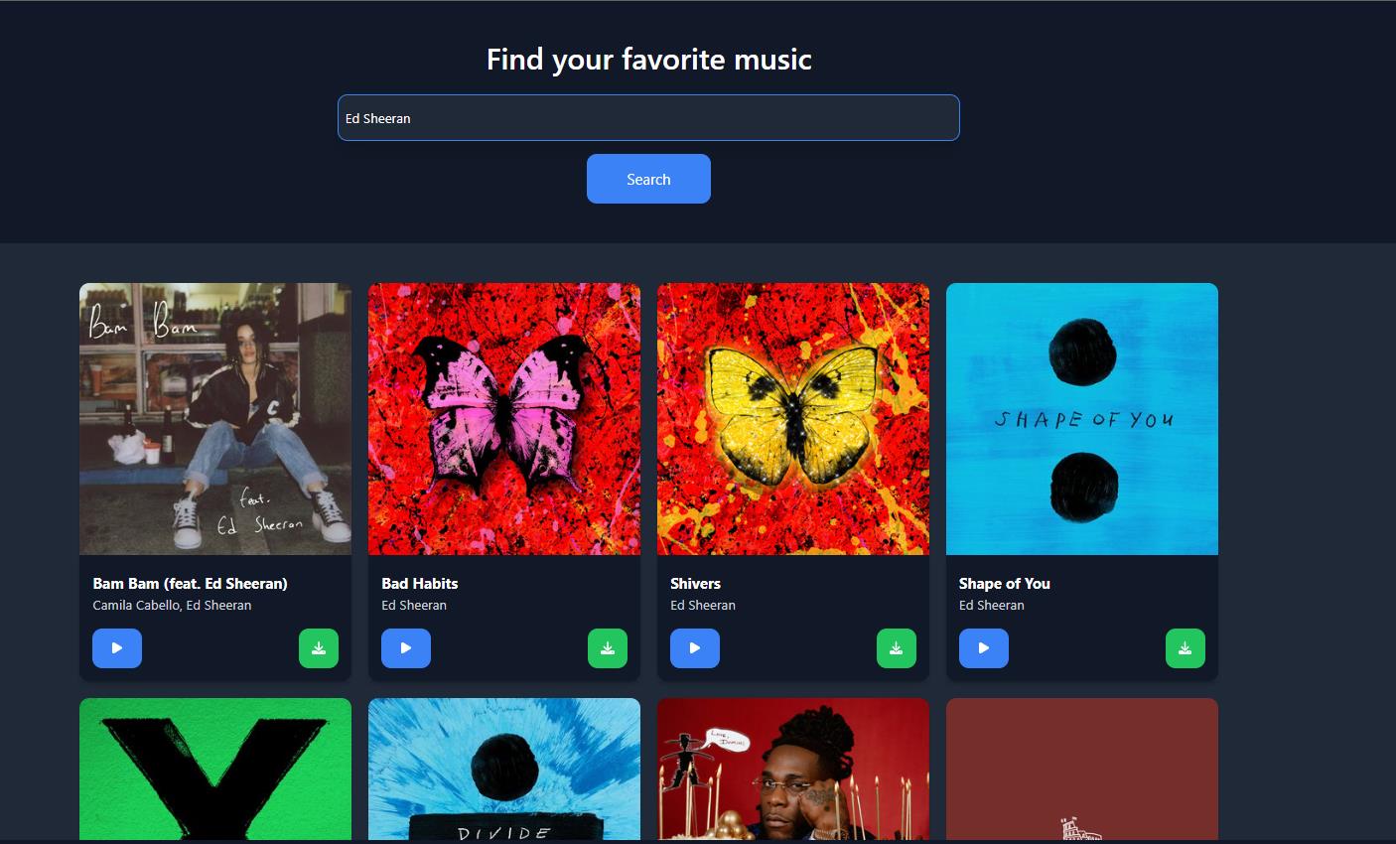
Task: Click the Shape of You song title
Action: (1005, 584)
